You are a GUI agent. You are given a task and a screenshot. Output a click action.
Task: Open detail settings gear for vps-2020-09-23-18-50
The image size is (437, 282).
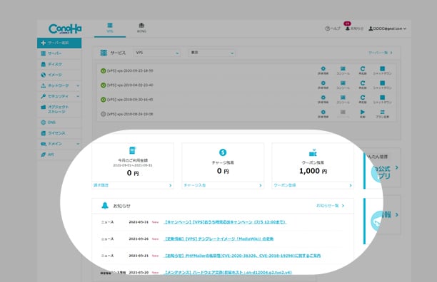[x=323, y=70]
